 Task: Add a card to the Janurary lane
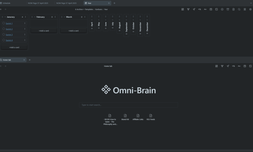click(14, 47)
